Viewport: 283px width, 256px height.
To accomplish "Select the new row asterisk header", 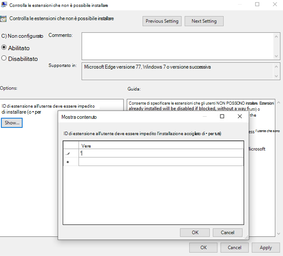I will click(71, 162).
